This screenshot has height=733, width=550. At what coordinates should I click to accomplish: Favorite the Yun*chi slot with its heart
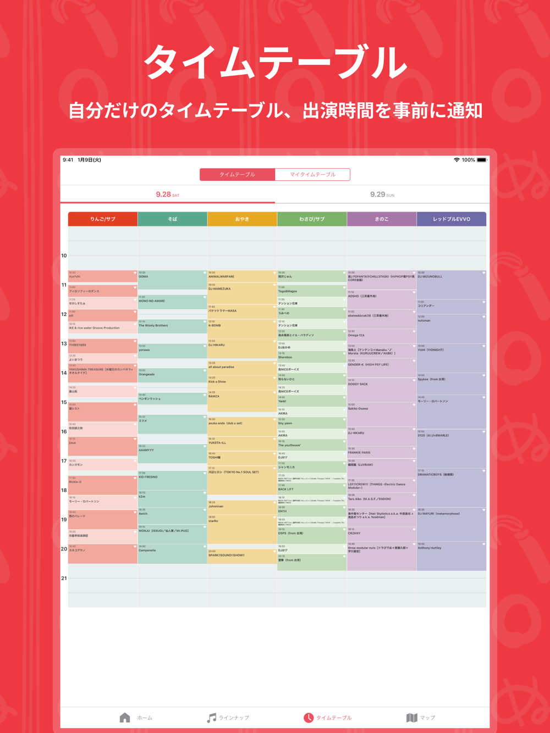135,273
